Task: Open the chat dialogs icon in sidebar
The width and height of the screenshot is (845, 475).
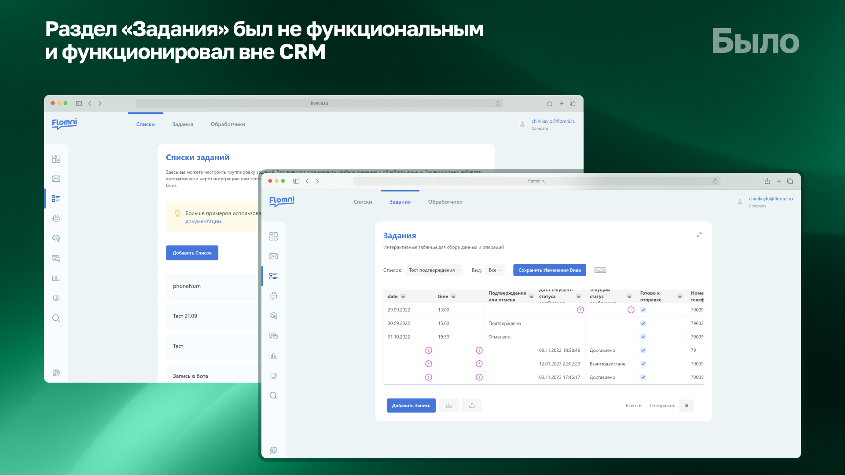Action: point(274,336)
